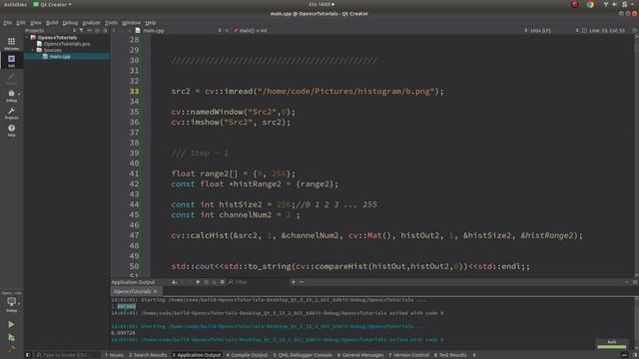Screen dimensions: 639x359
Task: Open the Debug menu
Action: [x=70, y=23]
